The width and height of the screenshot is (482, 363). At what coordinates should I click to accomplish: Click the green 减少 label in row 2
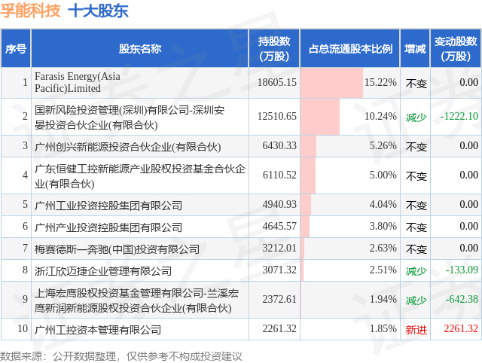[x=416, y=117]
